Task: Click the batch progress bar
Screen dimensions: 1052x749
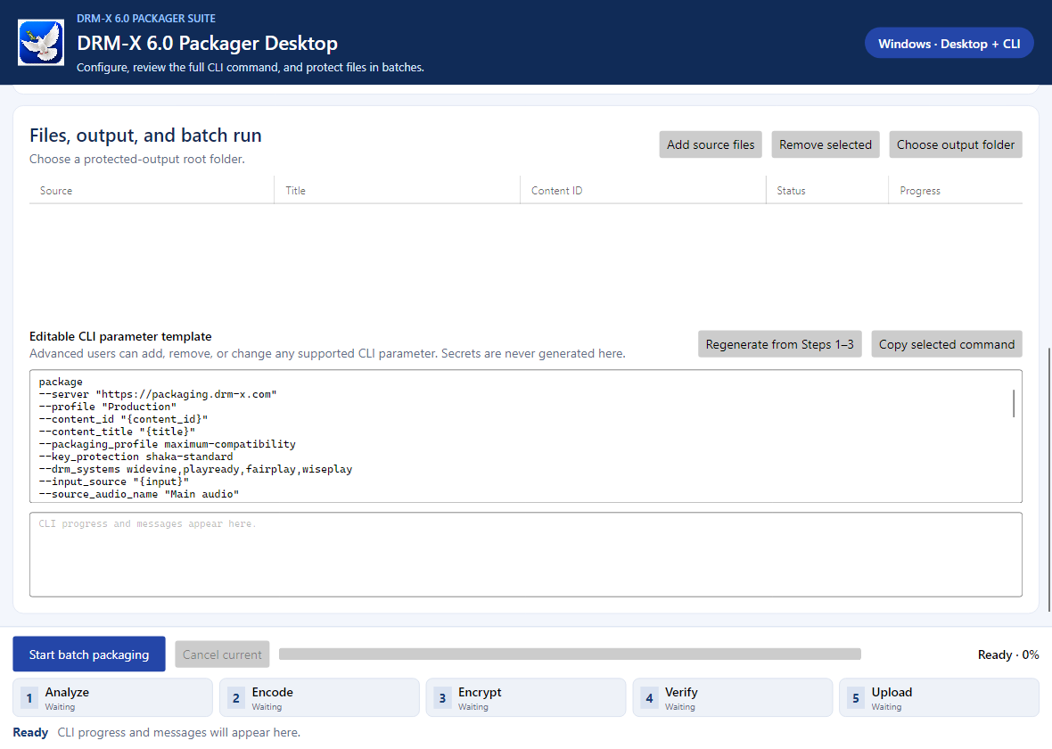Action: [570, 654]
